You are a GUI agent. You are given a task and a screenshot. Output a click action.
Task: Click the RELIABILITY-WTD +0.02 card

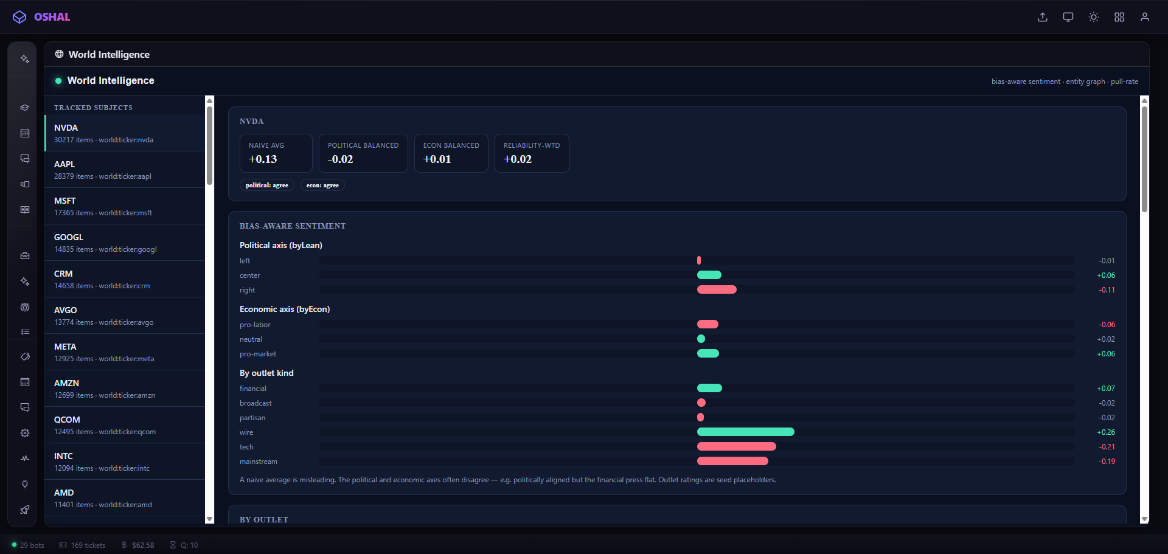point(532,153)
